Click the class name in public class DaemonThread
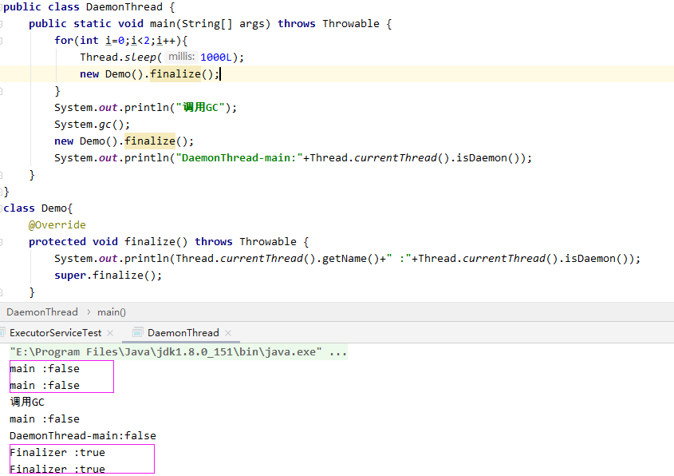The width and height of the screenshot is (674, 476). [x=124, y=7]
